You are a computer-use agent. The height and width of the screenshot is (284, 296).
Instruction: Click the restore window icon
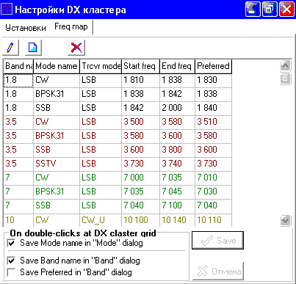tap(270, 9)
